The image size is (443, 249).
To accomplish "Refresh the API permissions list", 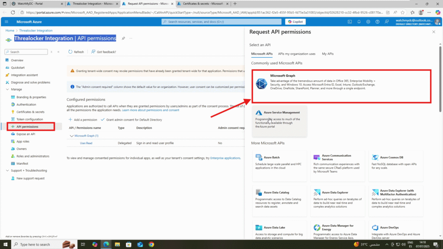I will [x=76, y=52].
